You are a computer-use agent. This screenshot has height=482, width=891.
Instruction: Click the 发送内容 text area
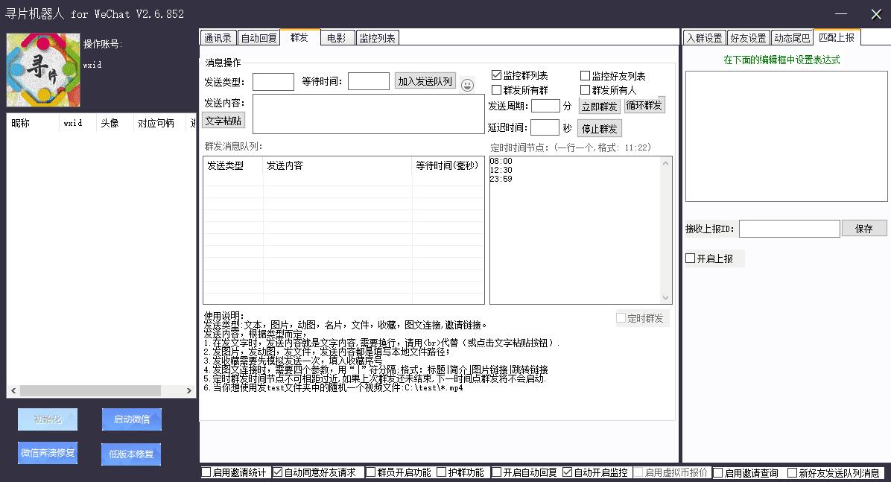point(369,114)
